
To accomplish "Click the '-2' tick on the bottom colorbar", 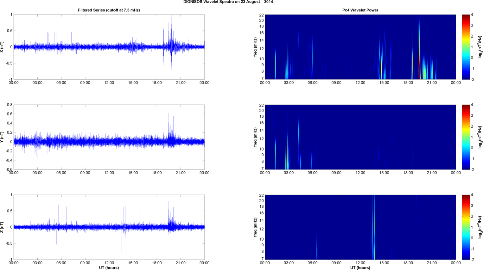I will (472, 260).
